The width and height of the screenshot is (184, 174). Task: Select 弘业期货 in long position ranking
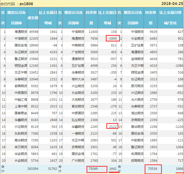[78, 120]
